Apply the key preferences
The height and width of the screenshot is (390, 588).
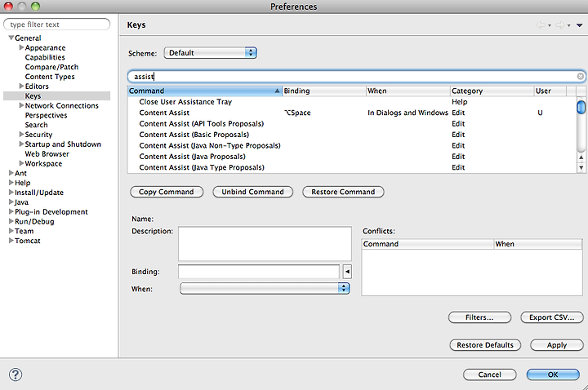[x=557, y=345]
